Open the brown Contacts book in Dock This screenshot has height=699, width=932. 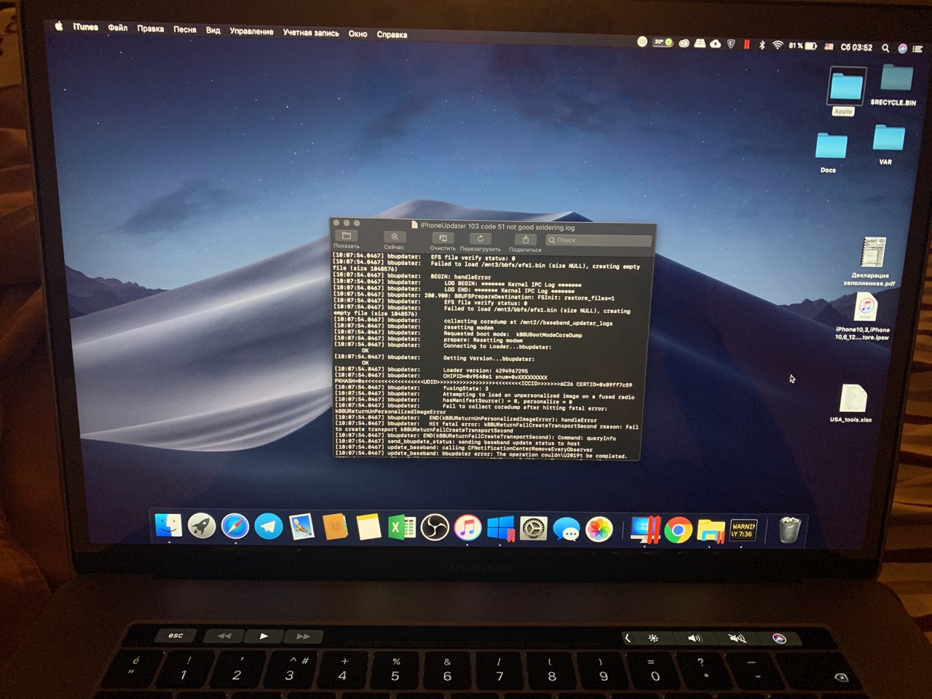tap(335, 526)
